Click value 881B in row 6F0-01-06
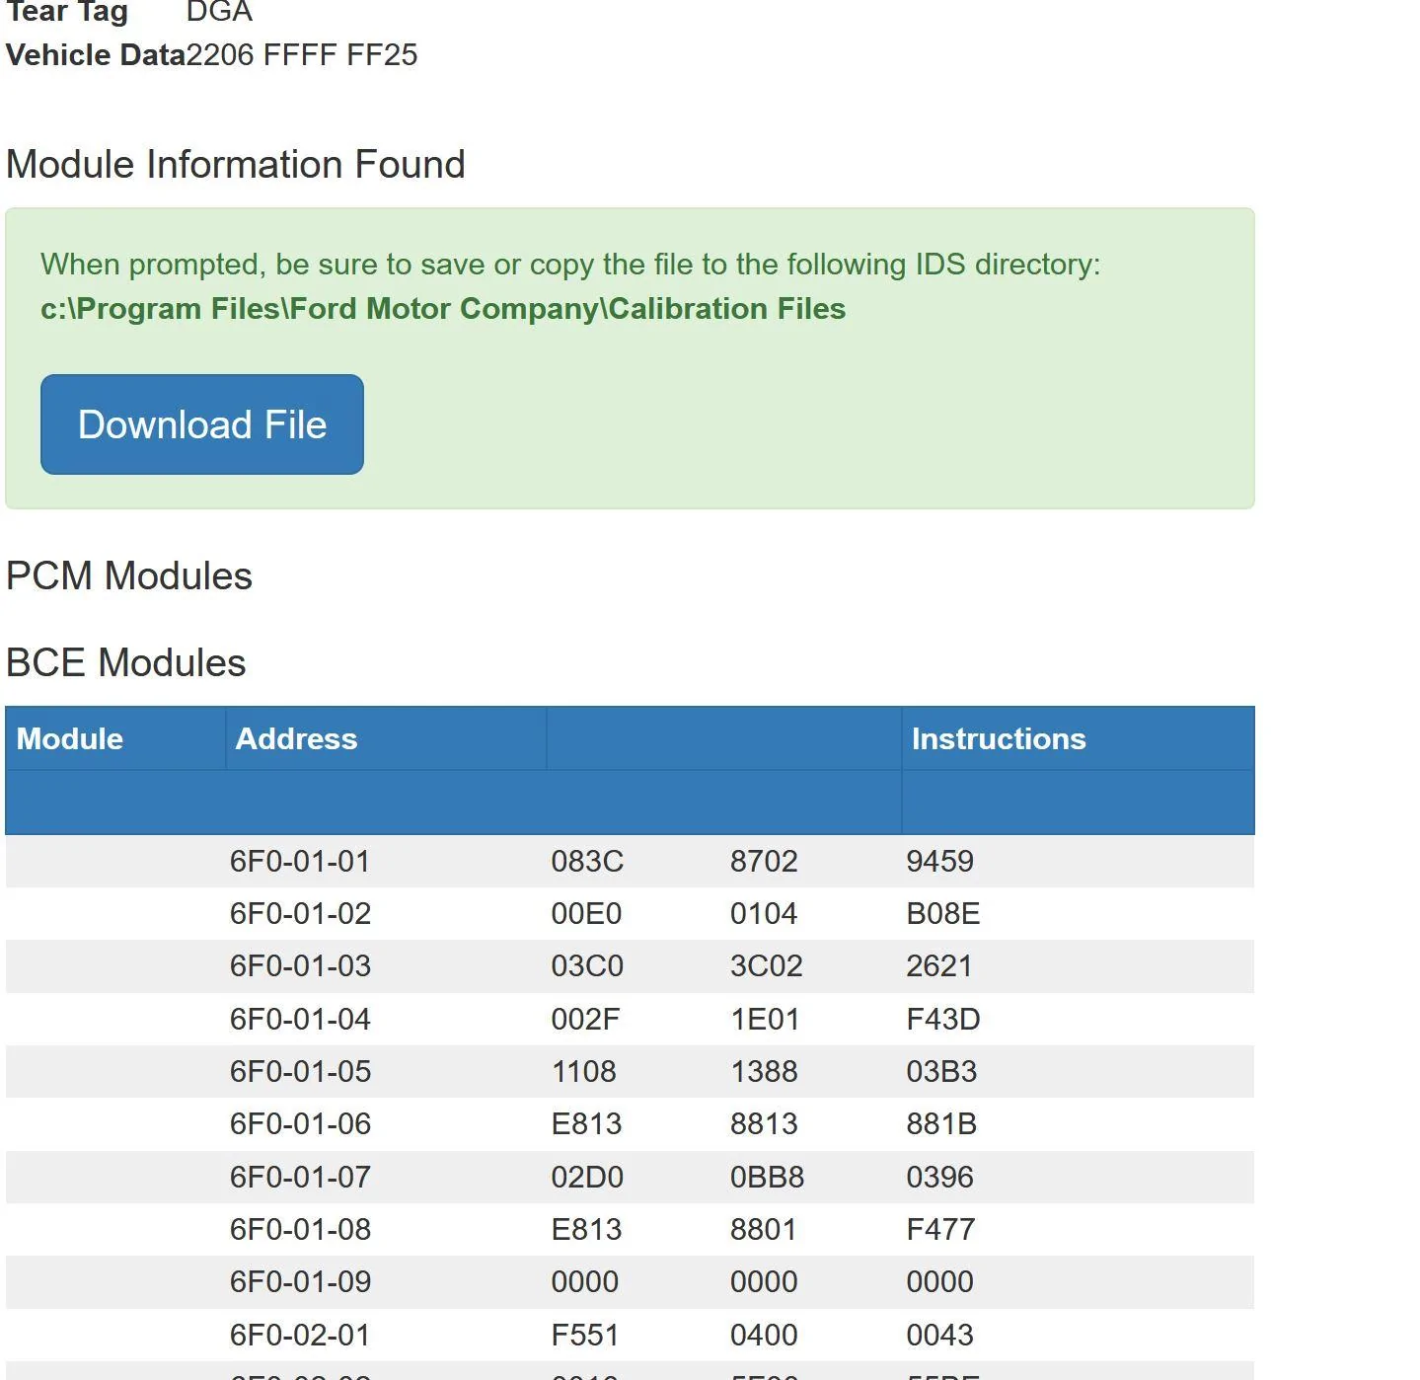The width and height of the screenshot is (1420, 1380). tap(941, 1123)
